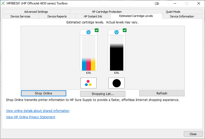
Task: Click the 'Estimated cartridge levels' notice text
Action: [x=102, y=22]
